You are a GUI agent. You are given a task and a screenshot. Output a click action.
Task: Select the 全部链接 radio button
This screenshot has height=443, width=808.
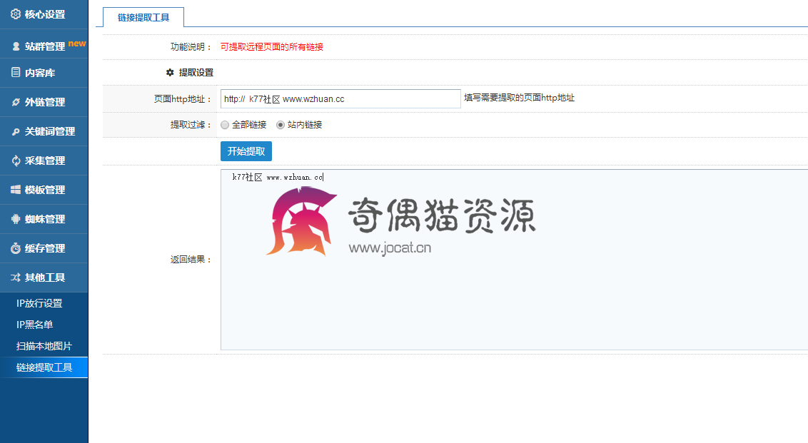click(x=225, y=125)
